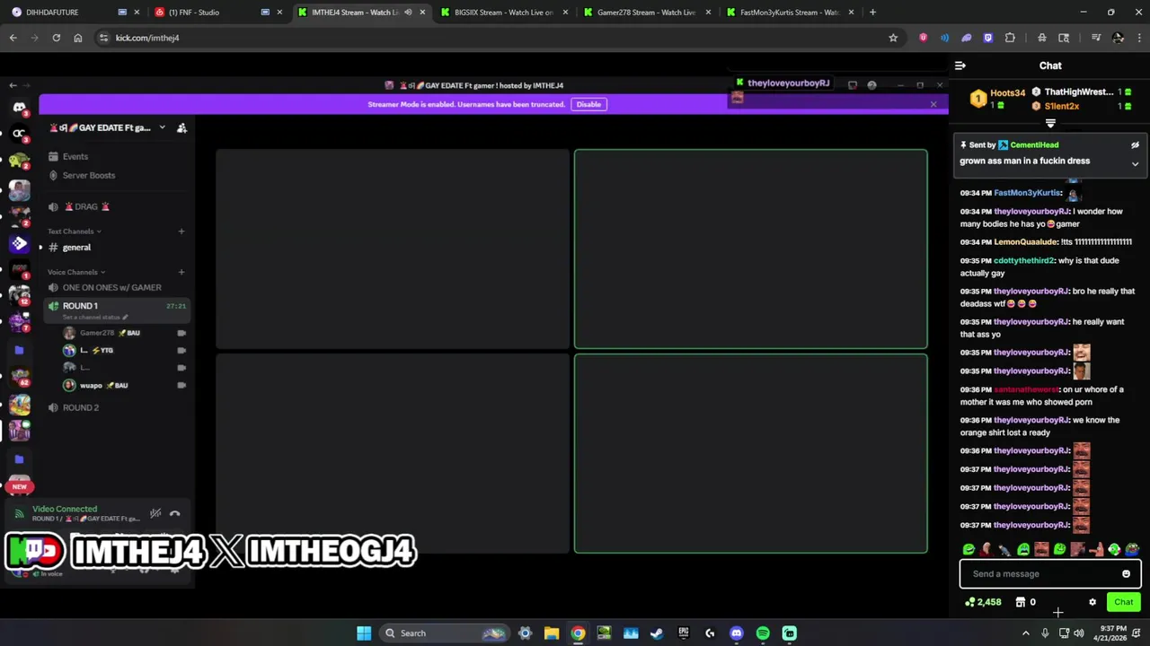Collapse the Voice Channels category
Viewport: 1150px width, 646px height.
tap(76, 272)
